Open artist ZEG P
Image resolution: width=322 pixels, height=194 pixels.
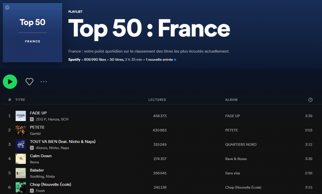click(x=41, y=119)
